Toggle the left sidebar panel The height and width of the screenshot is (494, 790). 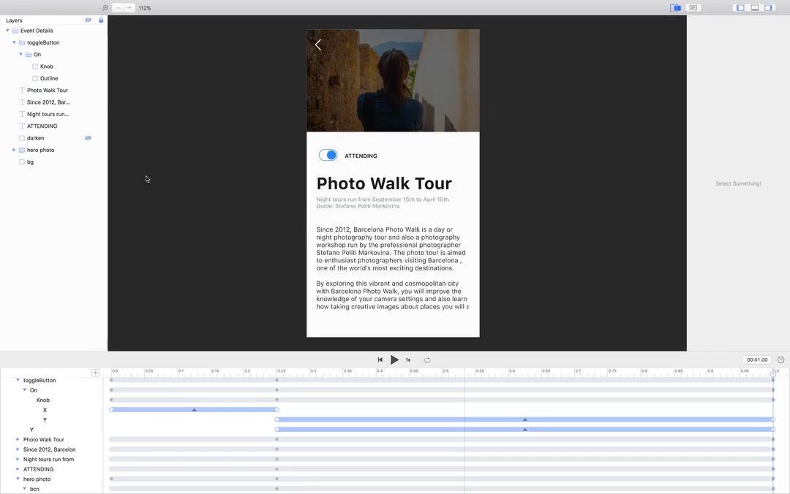tap(740, 8)
